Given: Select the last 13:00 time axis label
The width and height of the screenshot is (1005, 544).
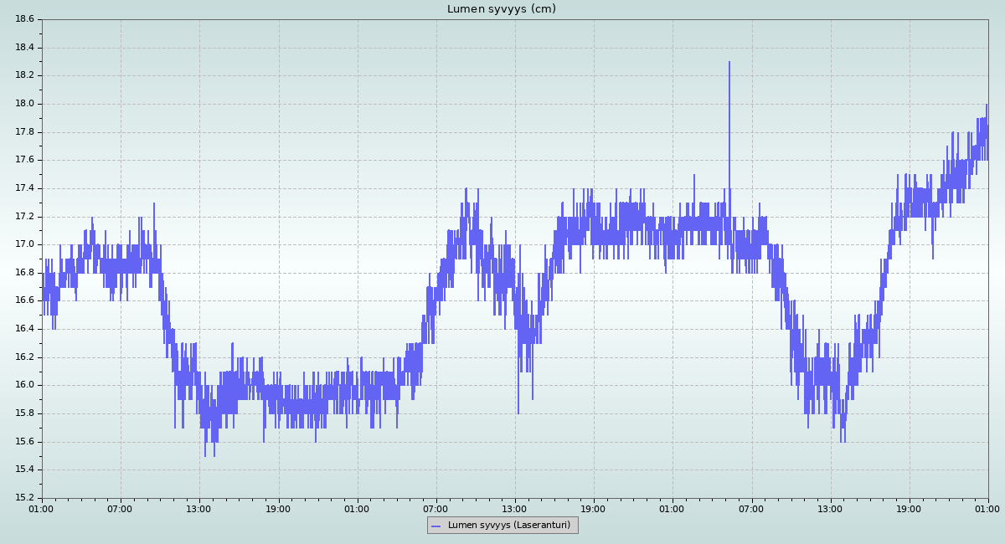Looking at the screenshot, I should click(830, 508).
